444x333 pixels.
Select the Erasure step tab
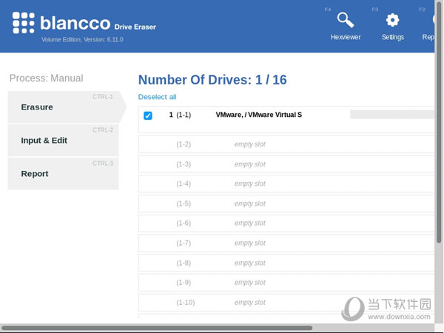click(67, 107)
